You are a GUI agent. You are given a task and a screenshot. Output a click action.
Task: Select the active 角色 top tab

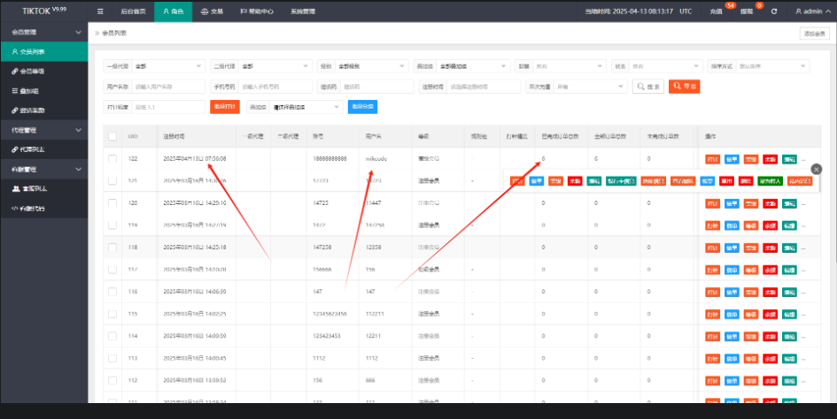click(x=173, y=11)
